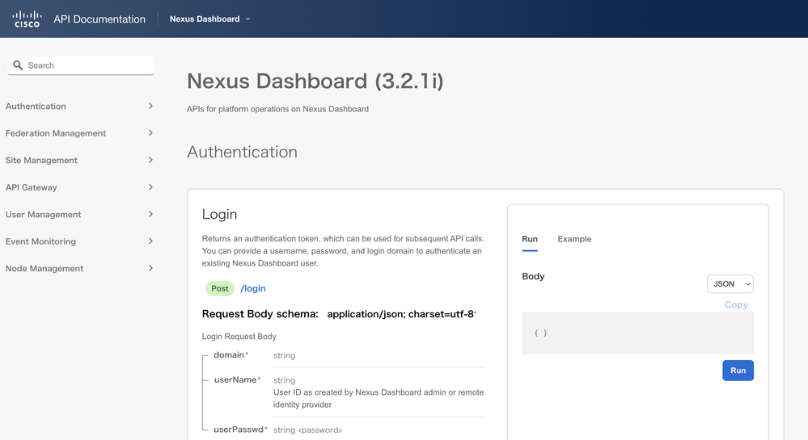Open the JSON body format dropdown
The width and height of the screenshot is (808, 440).
pos(730,284)
